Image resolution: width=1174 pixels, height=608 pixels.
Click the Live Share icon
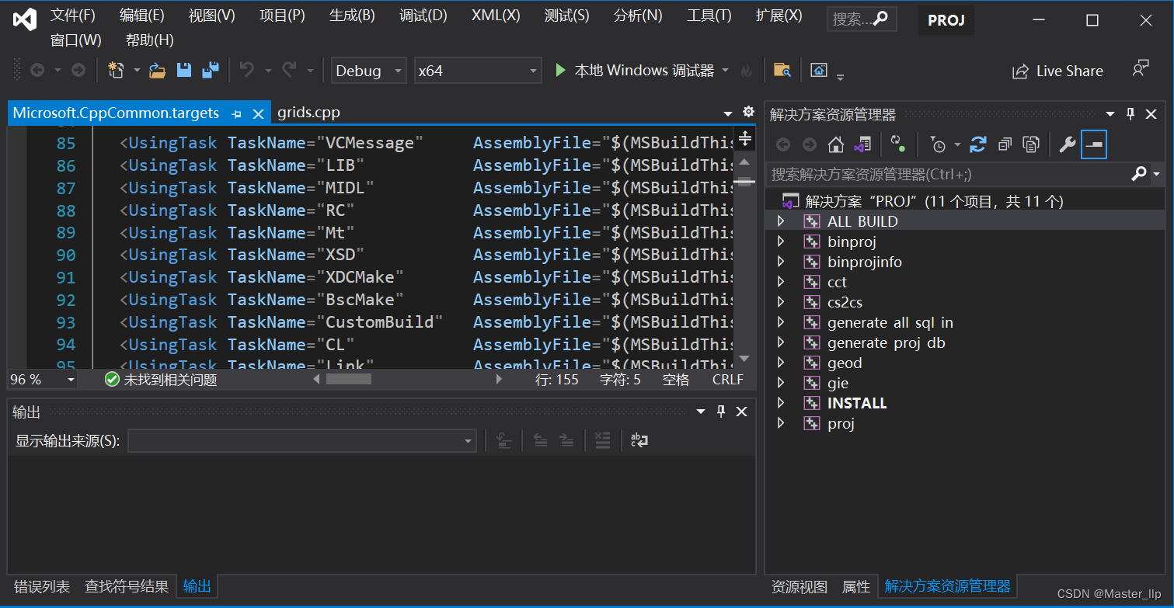1020,71
